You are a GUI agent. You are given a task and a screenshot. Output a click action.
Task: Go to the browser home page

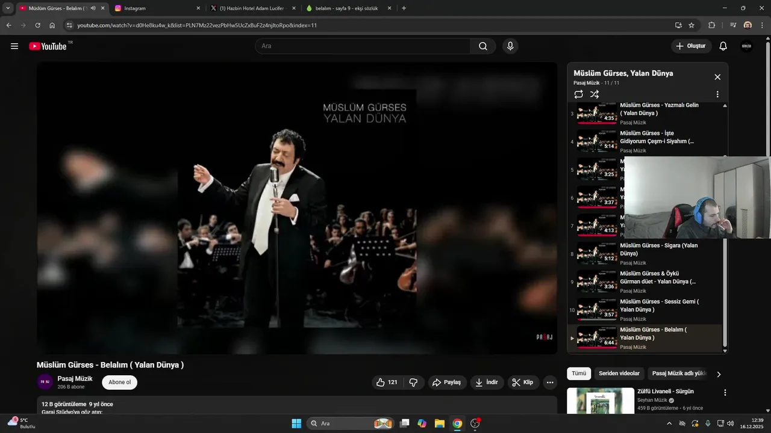tap(52, 25)
